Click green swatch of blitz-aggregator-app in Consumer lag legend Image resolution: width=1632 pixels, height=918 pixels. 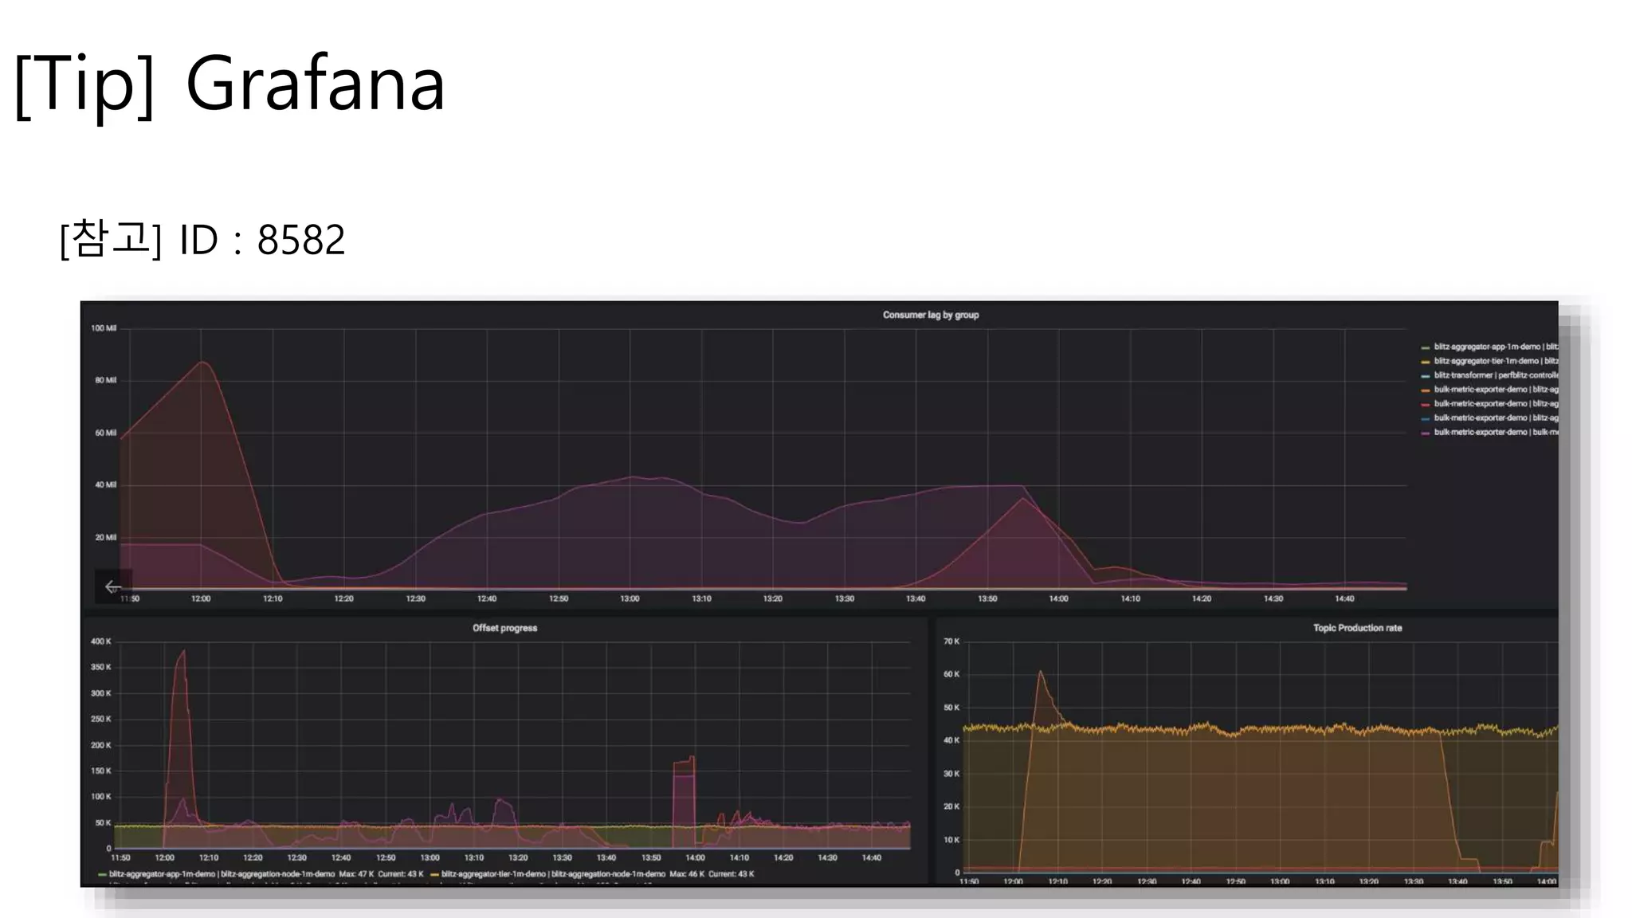tap(1426, 347)
